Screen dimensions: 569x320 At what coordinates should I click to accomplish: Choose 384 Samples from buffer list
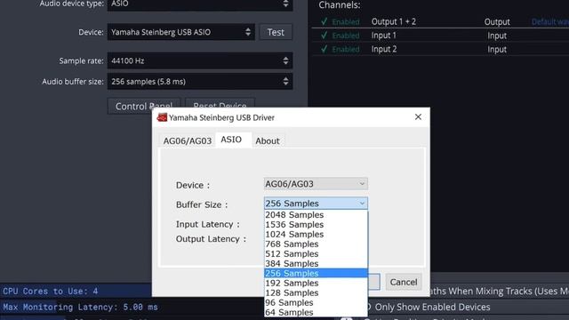pyautogui.click(x=316, y=264)
